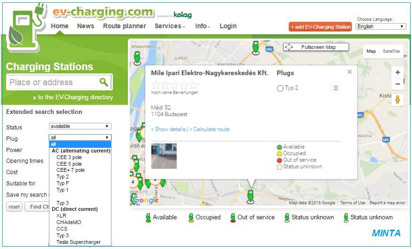Image resolution: width=412 pixels, height=249 pixels.
Task: Click the station name heading in popup
Action: (x=210, y=73)
